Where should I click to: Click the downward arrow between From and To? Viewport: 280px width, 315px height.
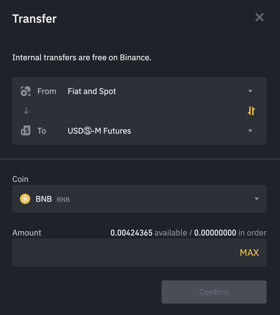(26, 111)
